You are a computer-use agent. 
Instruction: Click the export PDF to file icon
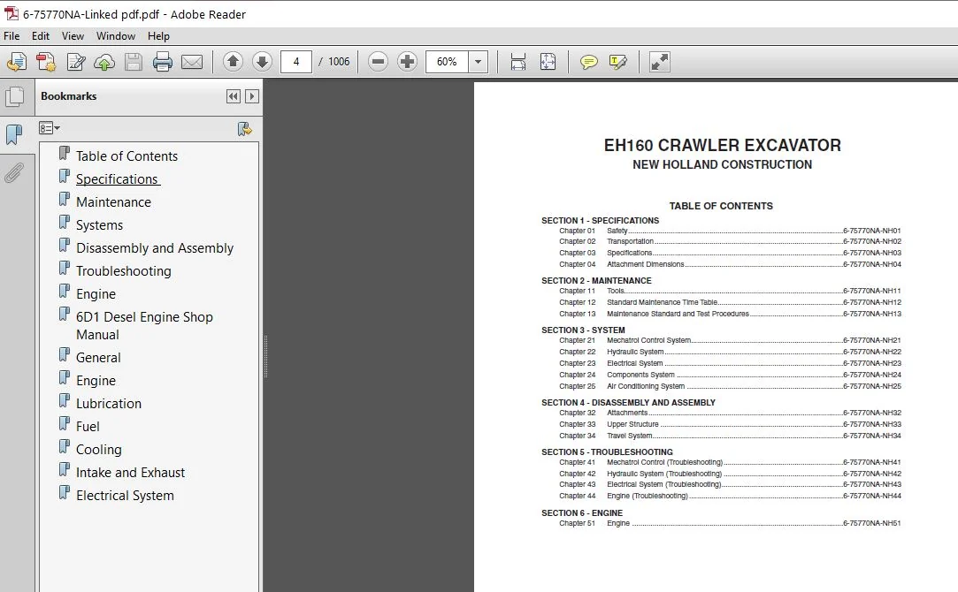pyautogui.click(x=17, y=62)
